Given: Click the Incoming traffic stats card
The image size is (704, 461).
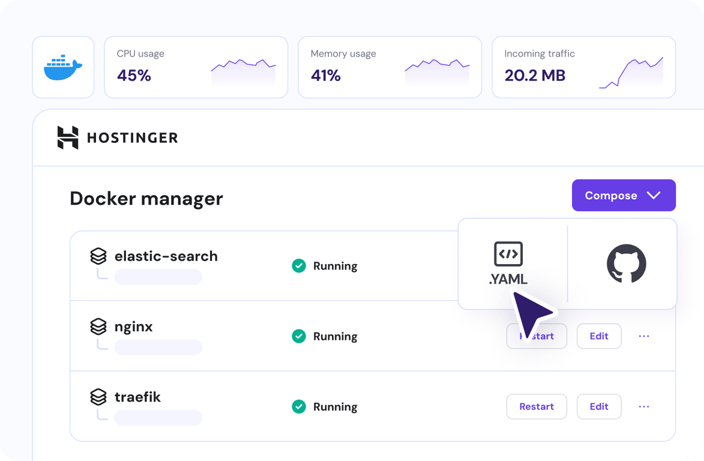Looking at the screenshot, I should coord(583,67).
